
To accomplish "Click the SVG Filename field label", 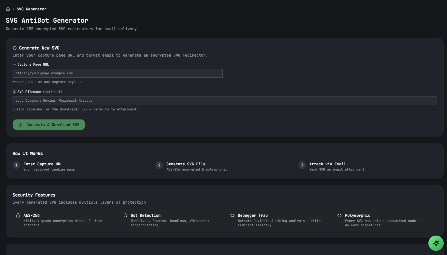I will [29, 92].
